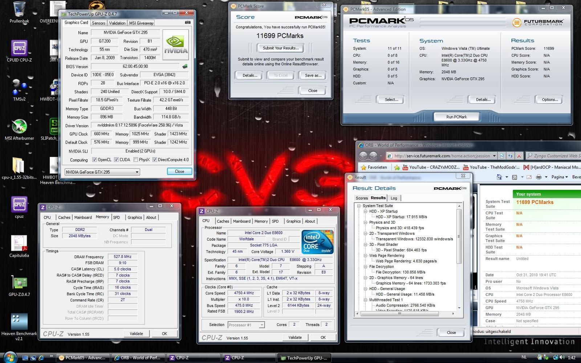Open the IE home page icon

click(499, 177)
